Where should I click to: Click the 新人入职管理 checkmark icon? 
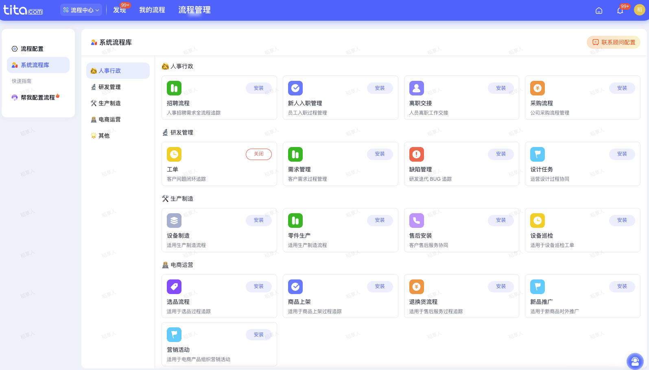pos(295,88)
